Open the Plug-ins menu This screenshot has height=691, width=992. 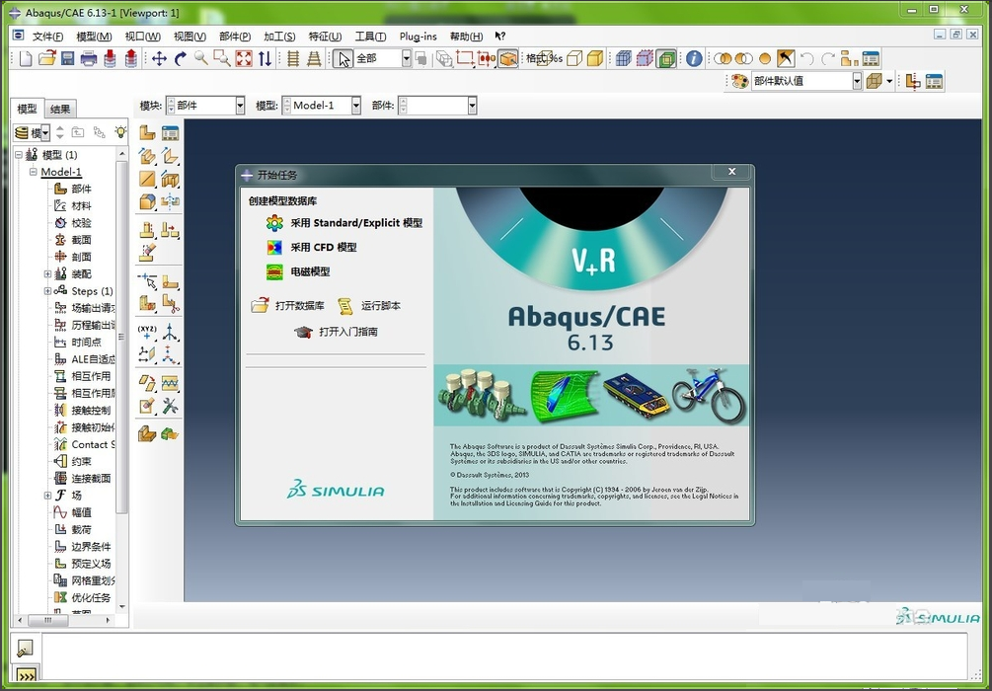[x=418, y=37]
